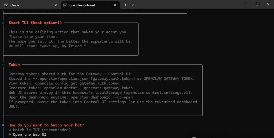Select the openclaw-onboard tab
274x138 pixels.
91,5
